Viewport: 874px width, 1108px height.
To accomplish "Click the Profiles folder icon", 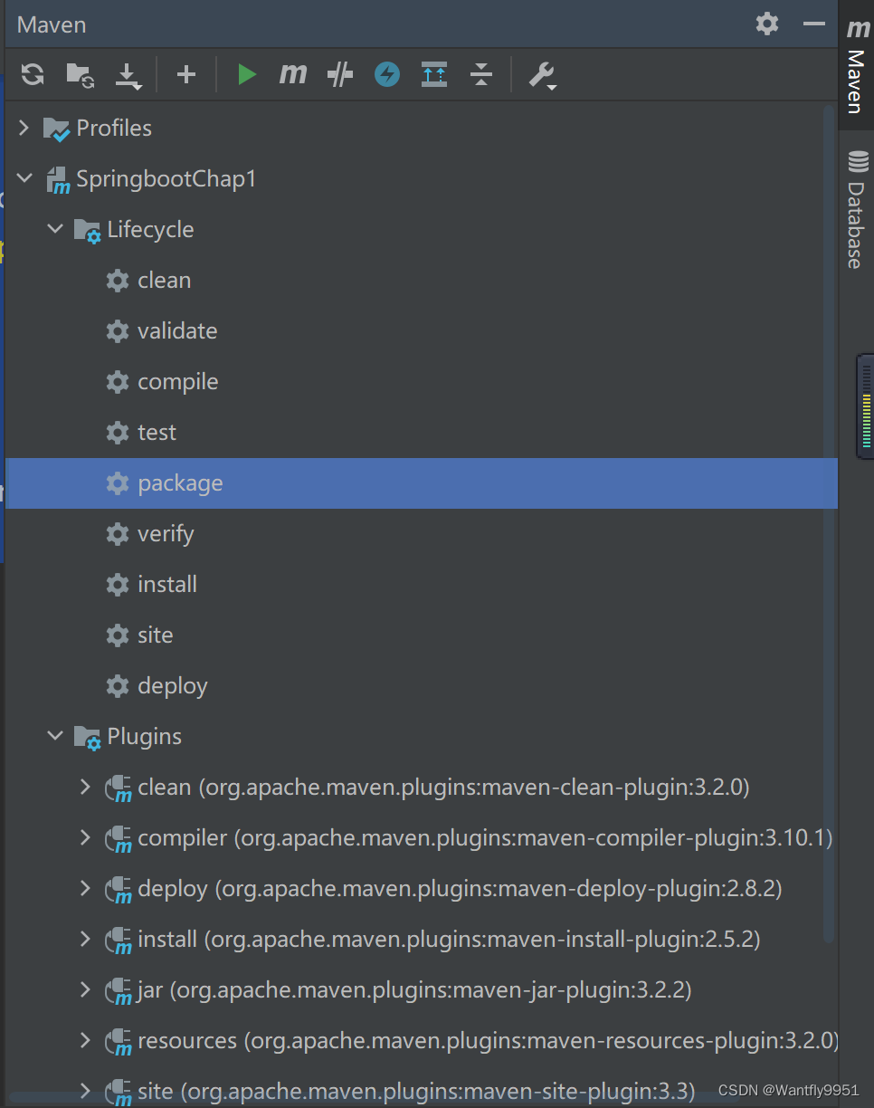I will pos(56,129).
